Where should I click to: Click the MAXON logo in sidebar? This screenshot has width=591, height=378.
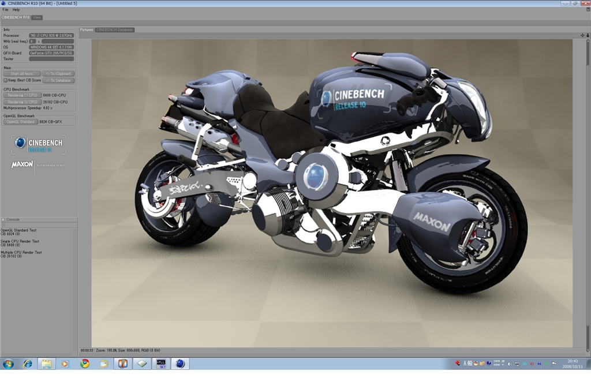pyautogui.click(x=23, y=164)
